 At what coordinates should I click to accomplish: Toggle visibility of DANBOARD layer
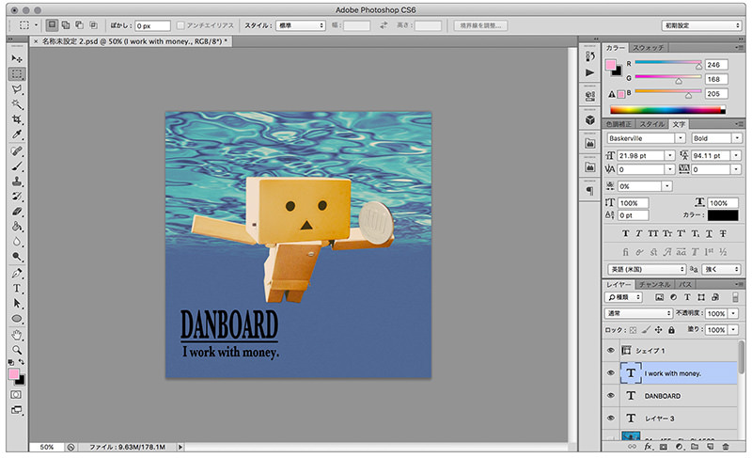(610, 395)
